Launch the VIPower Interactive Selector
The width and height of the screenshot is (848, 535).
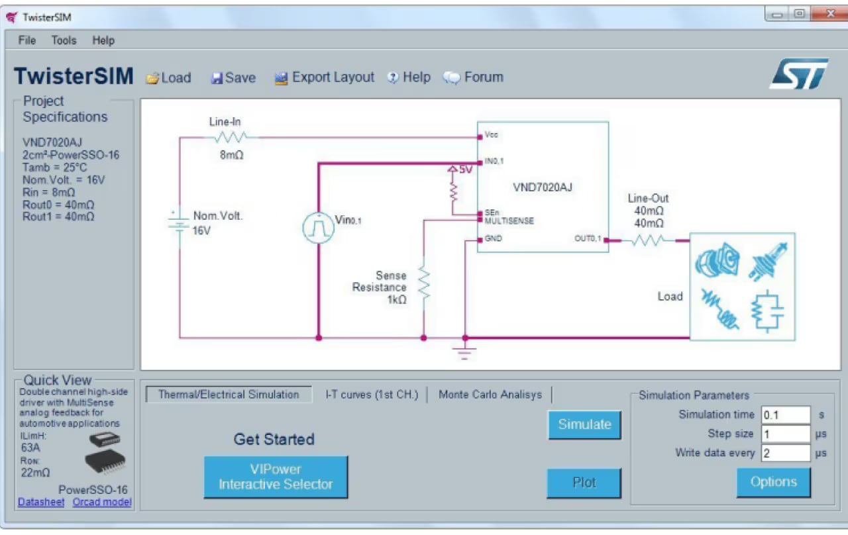(x=276, y=476)
